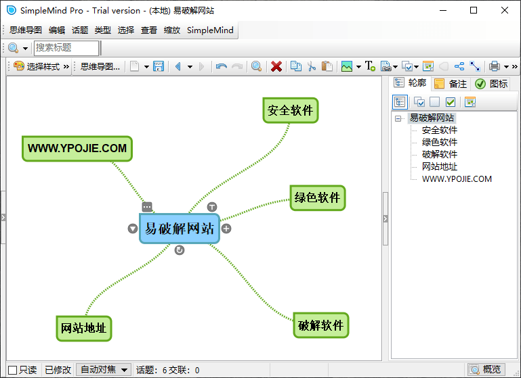Add text label with the T icon

(370, 66)
